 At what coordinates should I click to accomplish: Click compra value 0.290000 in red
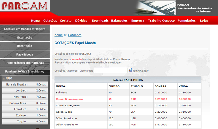161,99
